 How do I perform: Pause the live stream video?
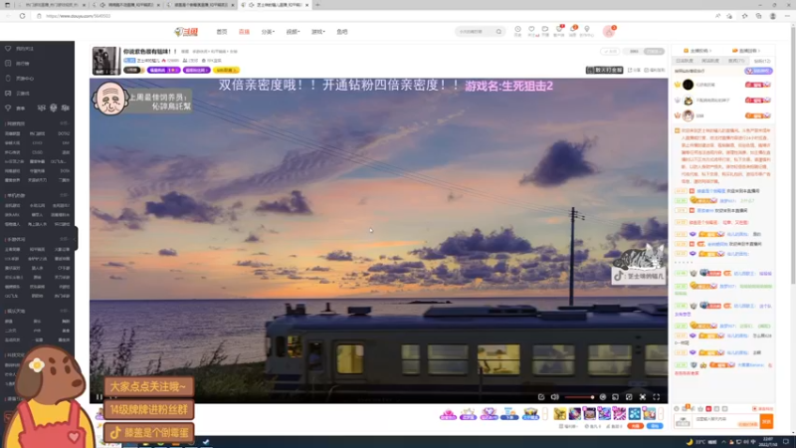point(99,397)
